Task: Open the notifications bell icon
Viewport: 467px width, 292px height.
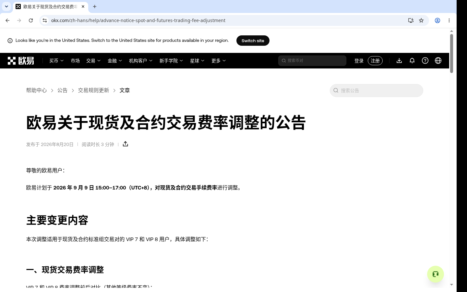Action: (412, 61)
